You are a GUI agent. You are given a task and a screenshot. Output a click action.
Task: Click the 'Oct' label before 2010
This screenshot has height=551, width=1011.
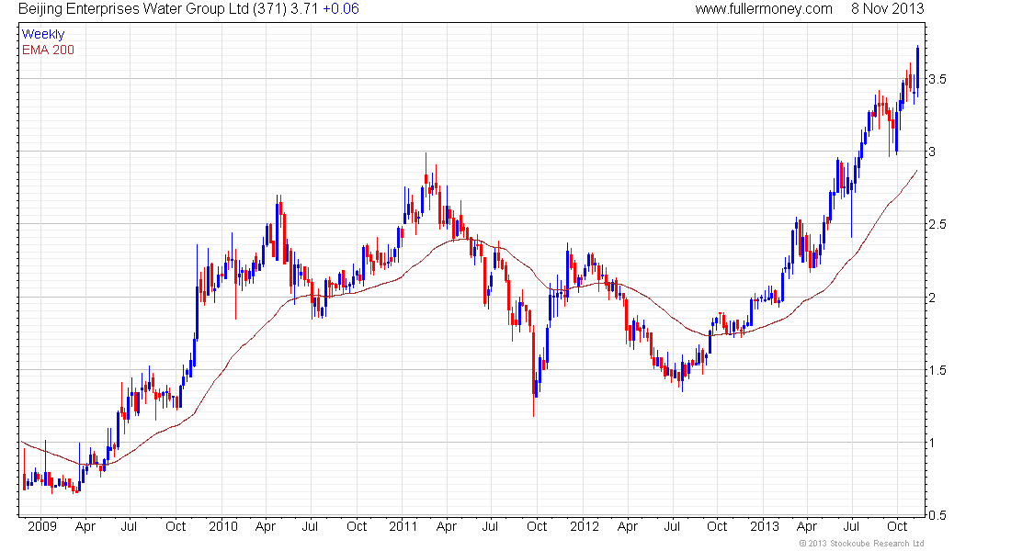[x=176, y=526]
